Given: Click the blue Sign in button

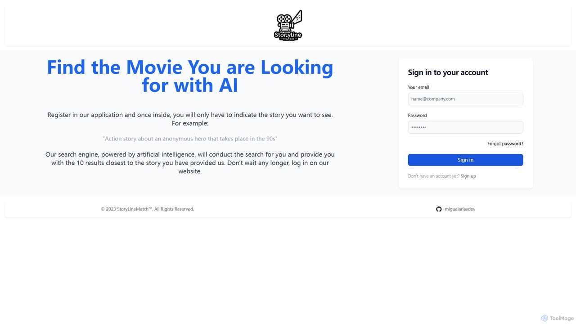Looking at the screenshot, I should click(x=465, y=160).
